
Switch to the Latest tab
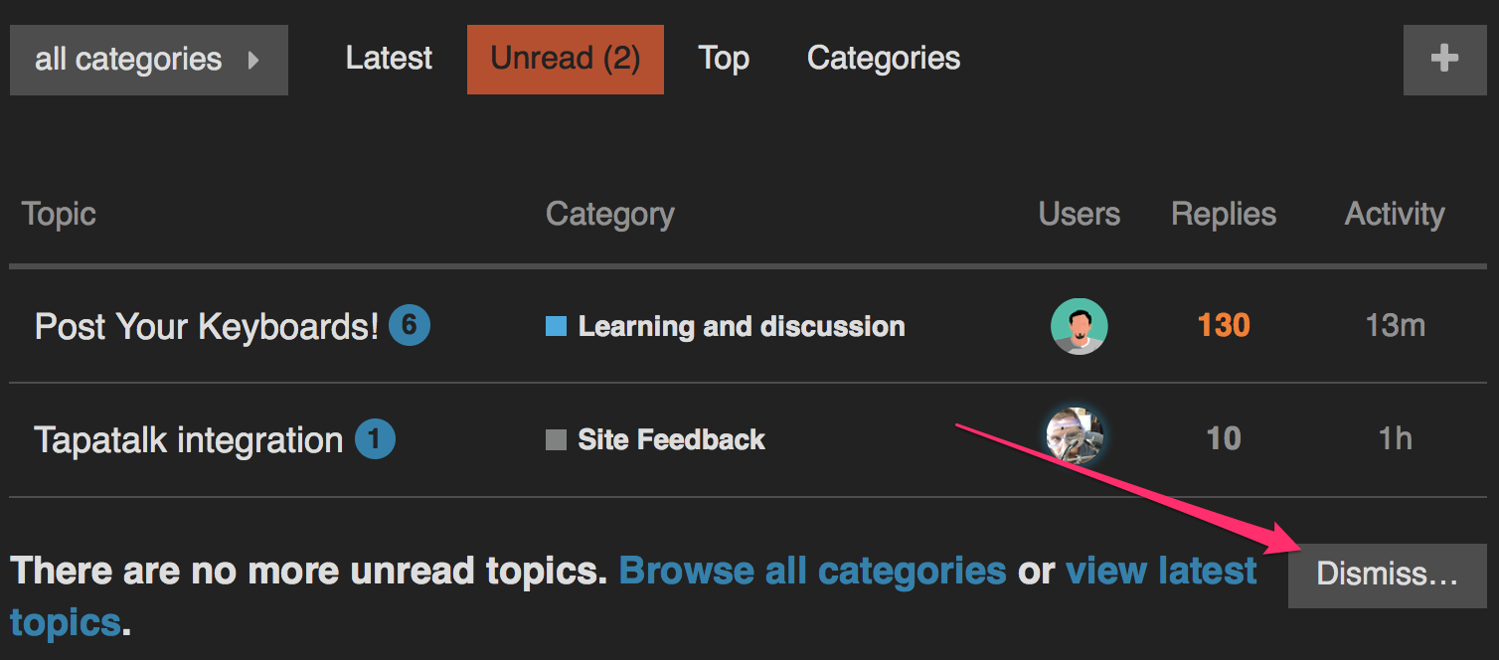pos(389,59)
